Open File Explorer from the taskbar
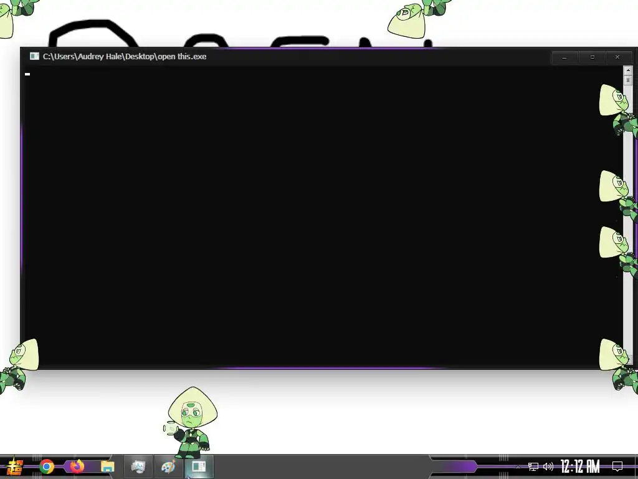This screenshot has width=638, height=479. pyautogui.click(x=107, y=467)
